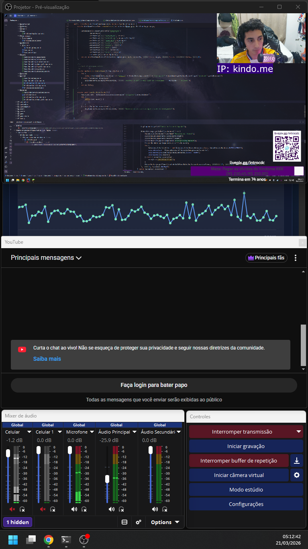This screenshot has width=308, height=549.
Task: Toggle monitoring headphone icon for Áudio Secundári
Action: (x=165, y=509)
